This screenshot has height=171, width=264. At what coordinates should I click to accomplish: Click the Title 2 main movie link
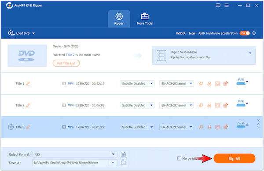tap(70, 55)
